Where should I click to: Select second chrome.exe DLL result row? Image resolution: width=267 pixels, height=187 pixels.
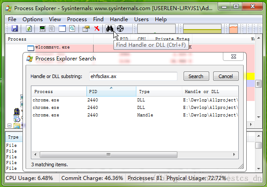(x=135, y=108)
